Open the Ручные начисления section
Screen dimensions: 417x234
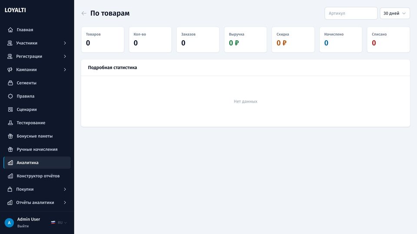pos(37,149)
